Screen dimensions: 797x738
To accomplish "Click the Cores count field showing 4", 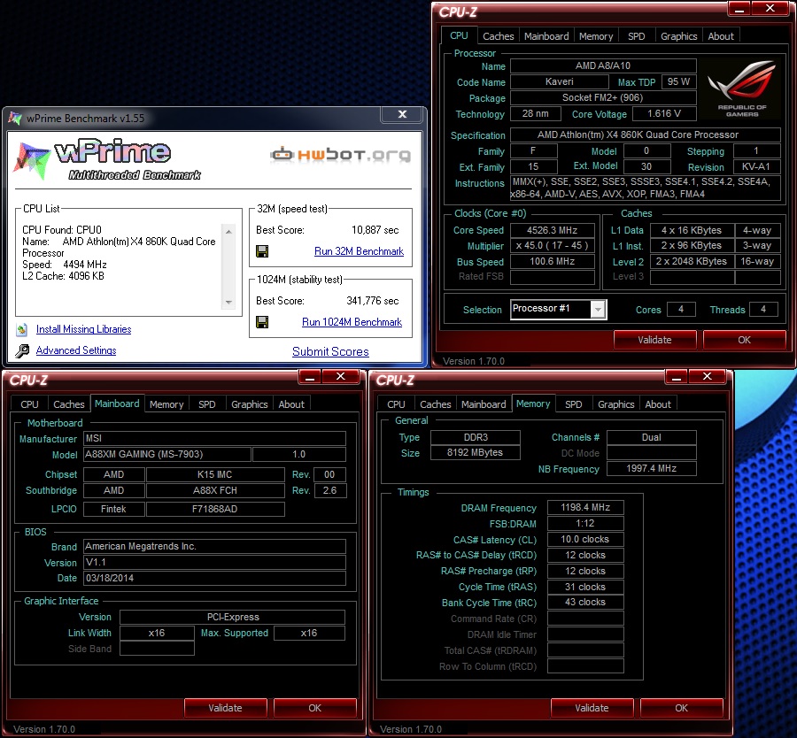I will (x=681, y=310).
